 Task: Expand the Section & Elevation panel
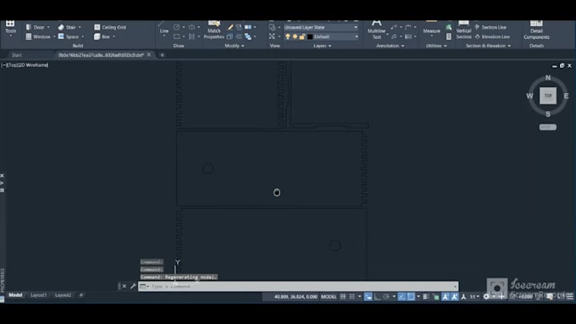pos(488,46)
